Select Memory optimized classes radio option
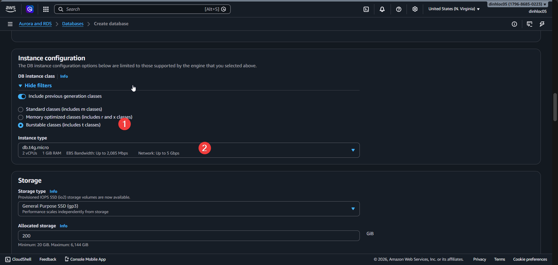 point(21,117)
